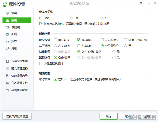Choose 导出当前配置
The image size is (158, 122).
(x=17, y=90)
